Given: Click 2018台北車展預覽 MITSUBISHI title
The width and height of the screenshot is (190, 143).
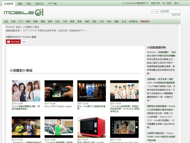Looking at the screenshot, I should click(125, 109).
